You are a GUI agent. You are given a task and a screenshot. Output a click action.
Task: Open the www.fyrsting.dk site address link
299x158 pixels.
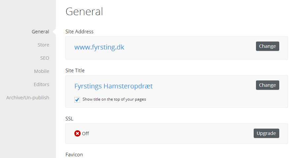99,47
